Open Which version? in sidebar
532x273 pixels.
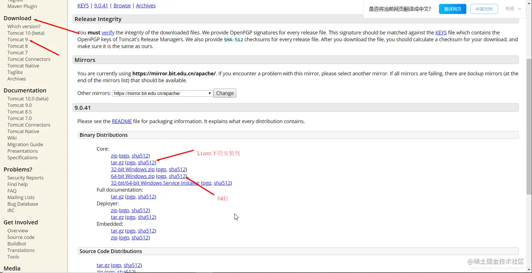click(x=24, y=26)
